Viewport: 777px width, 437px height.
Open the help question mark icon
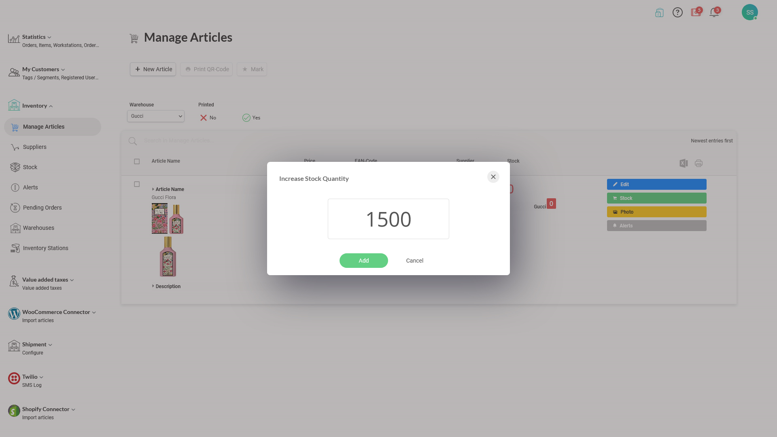click(x=677, y=13)
